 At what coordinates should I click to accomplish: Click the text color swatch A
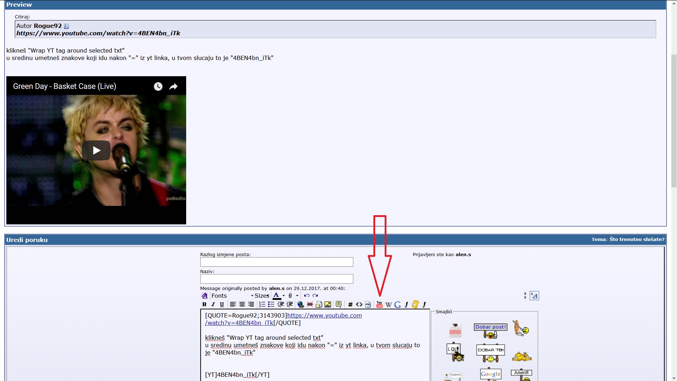point(276,296)
